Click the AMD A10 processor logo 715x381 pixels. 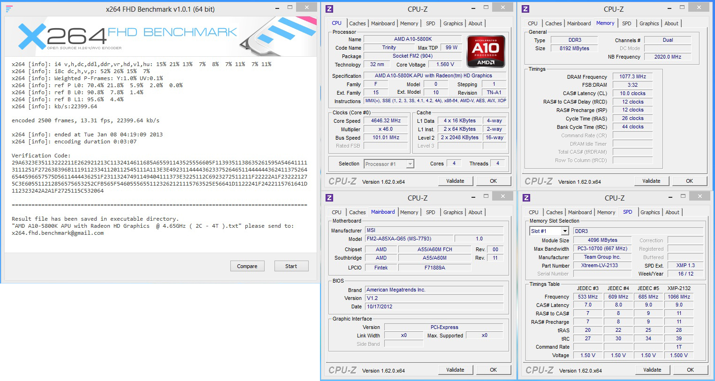coord(486,51)
